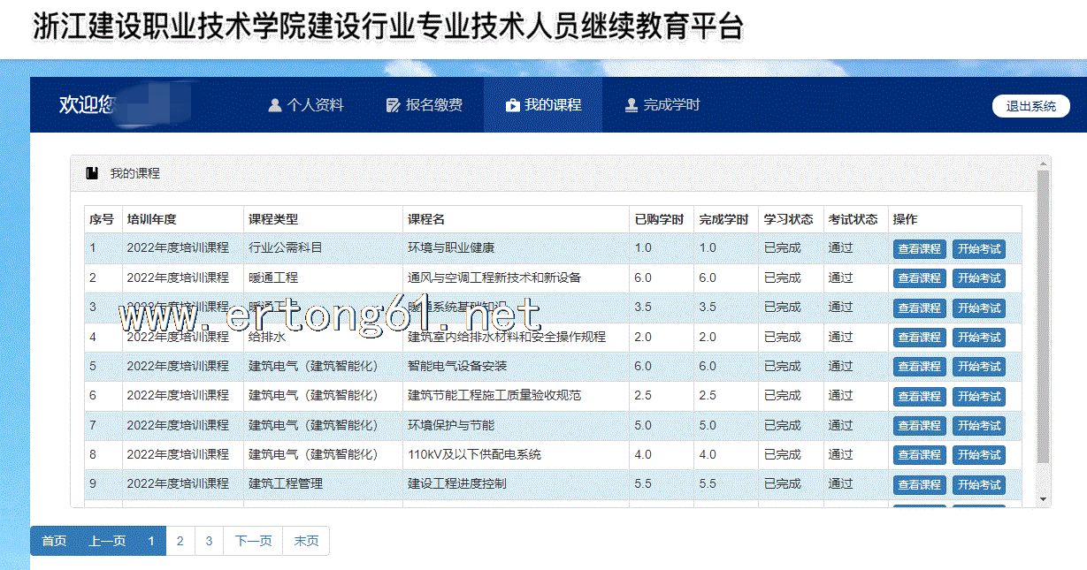Image resolution: width=1087 pixels, height=570 pixels.
Task: Click the person icon beside 个人资料
Action: 274,105
